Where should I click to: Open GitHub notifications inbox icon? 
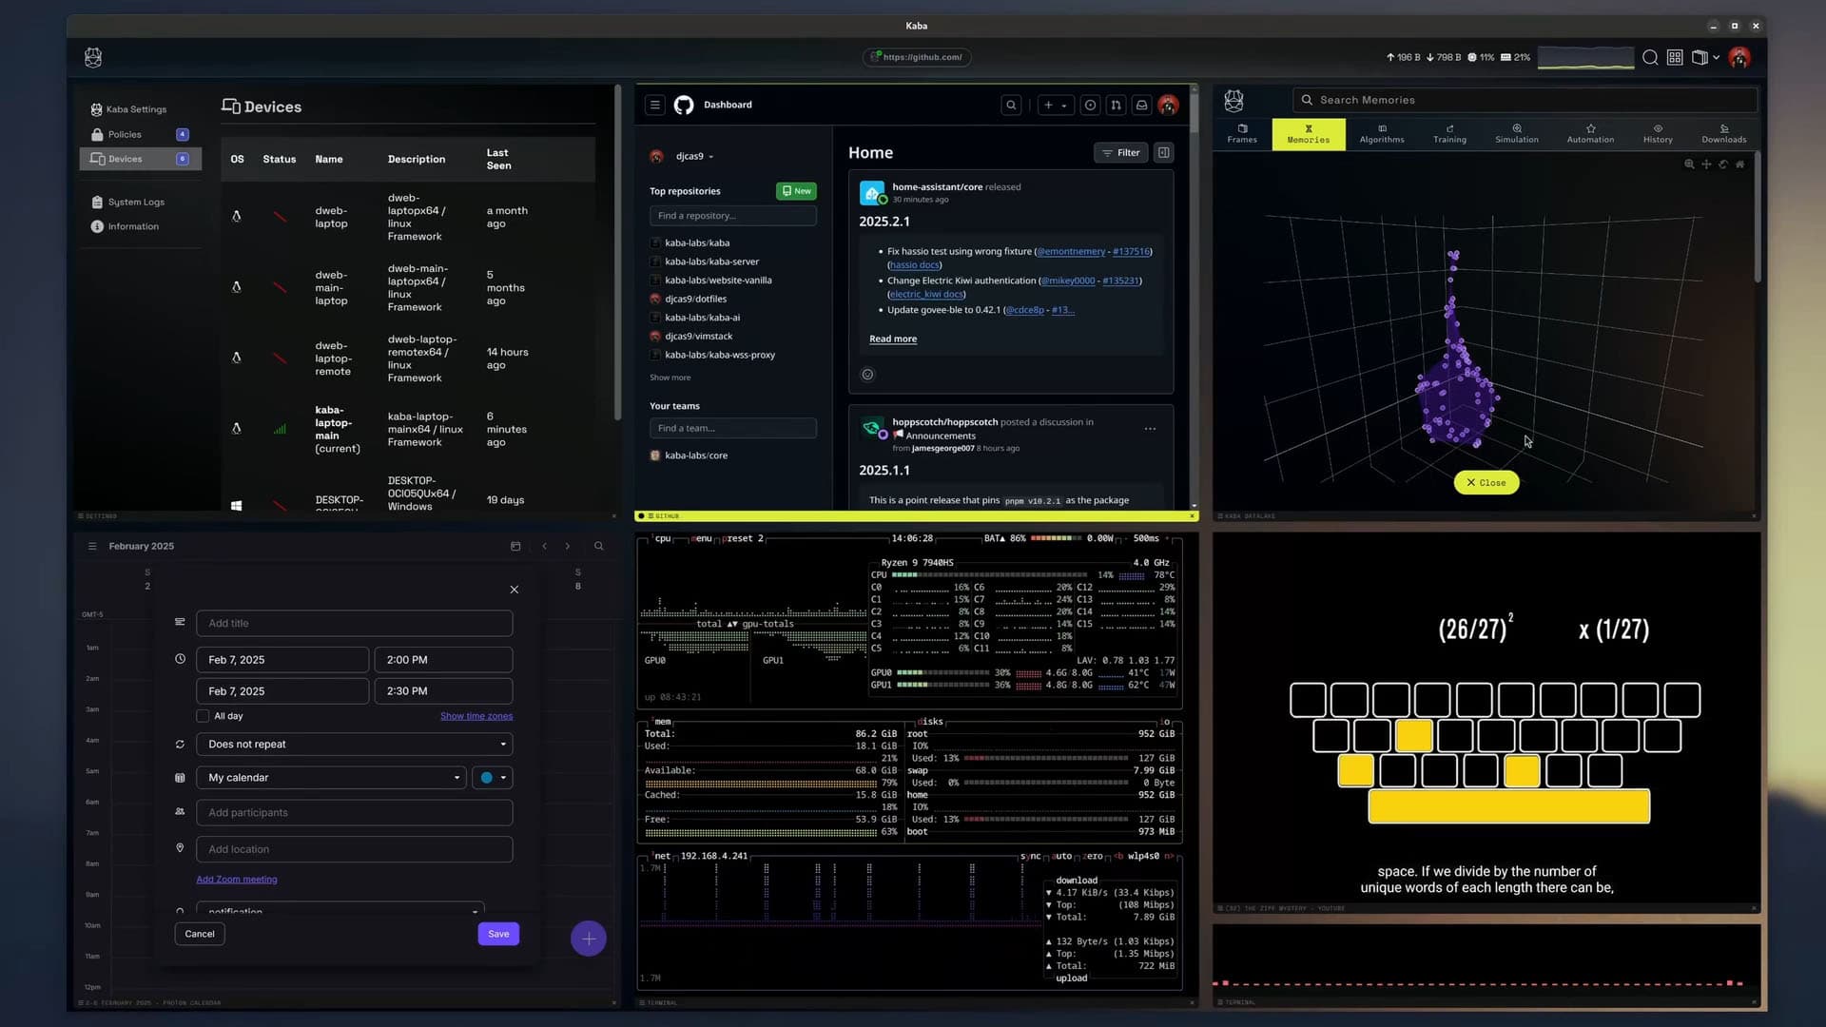coord(1141,106)
